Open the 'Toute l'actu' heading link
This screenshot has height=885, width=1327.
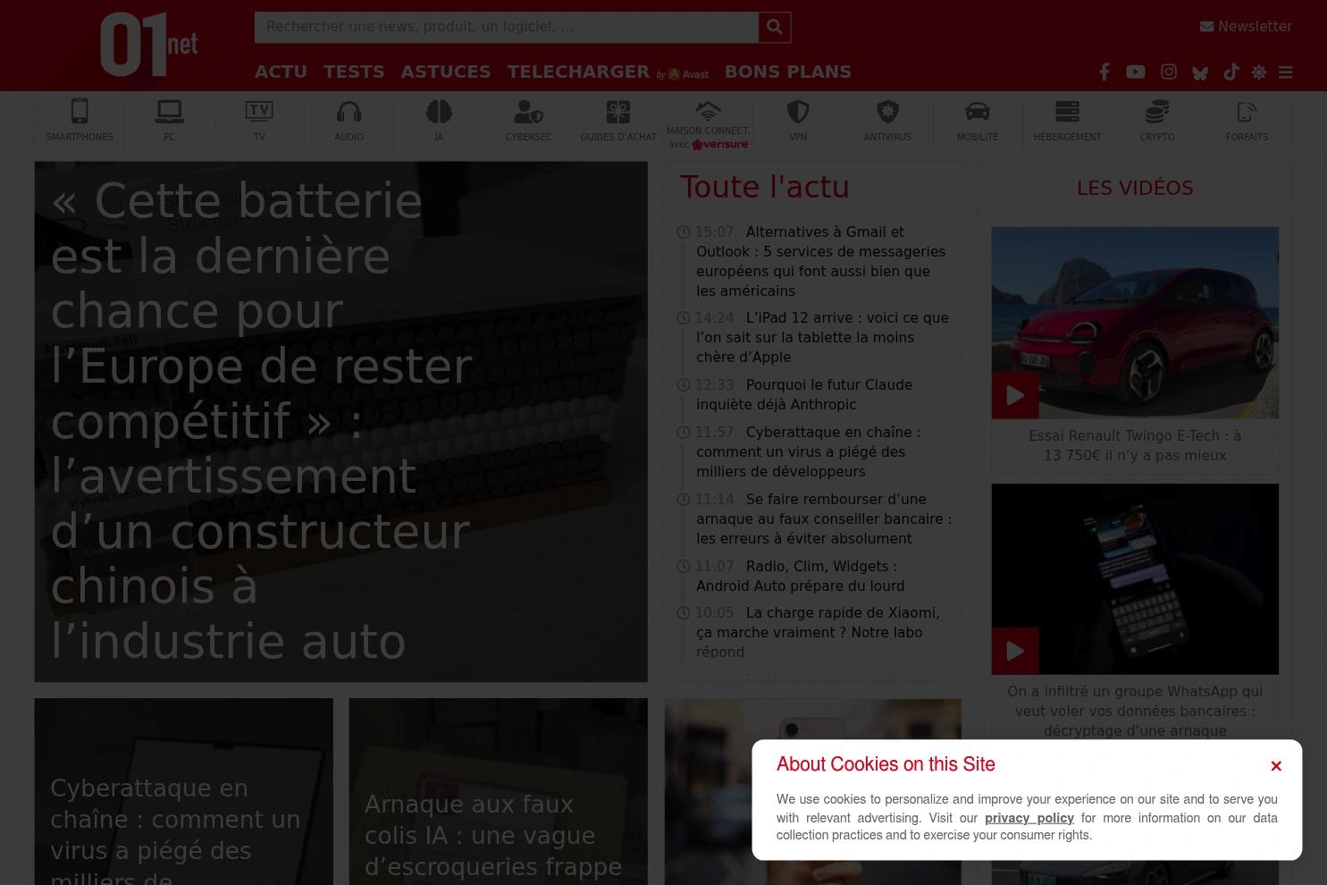click(765, 187)
